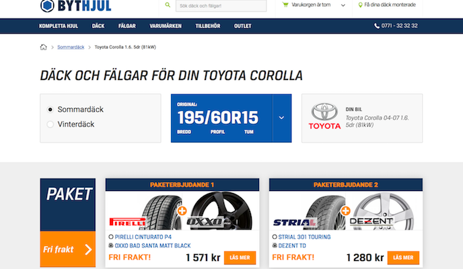Open the Outlet menu item
This screenshot has height=269, width=463.
242,26
